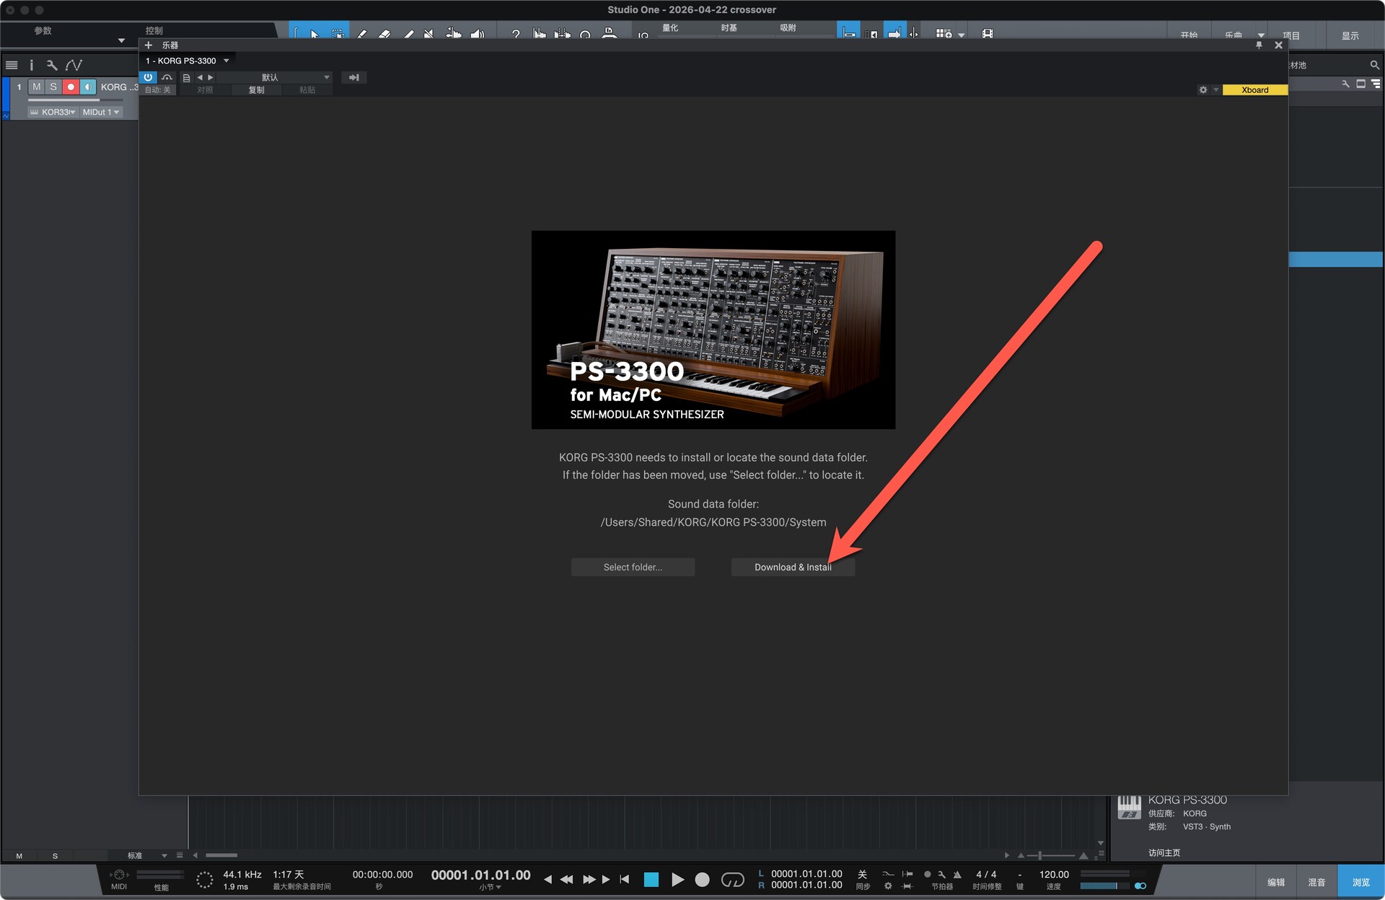Open the 编辑 edit tab
This screenshot has height=900, width=1385.
pos(1276,882)
